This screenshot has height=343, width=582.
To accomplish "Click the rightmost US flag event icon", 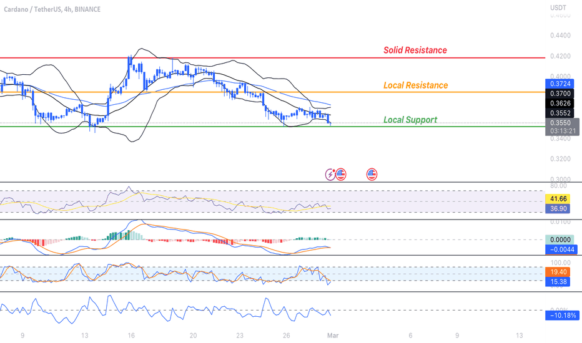I will 372,174.
